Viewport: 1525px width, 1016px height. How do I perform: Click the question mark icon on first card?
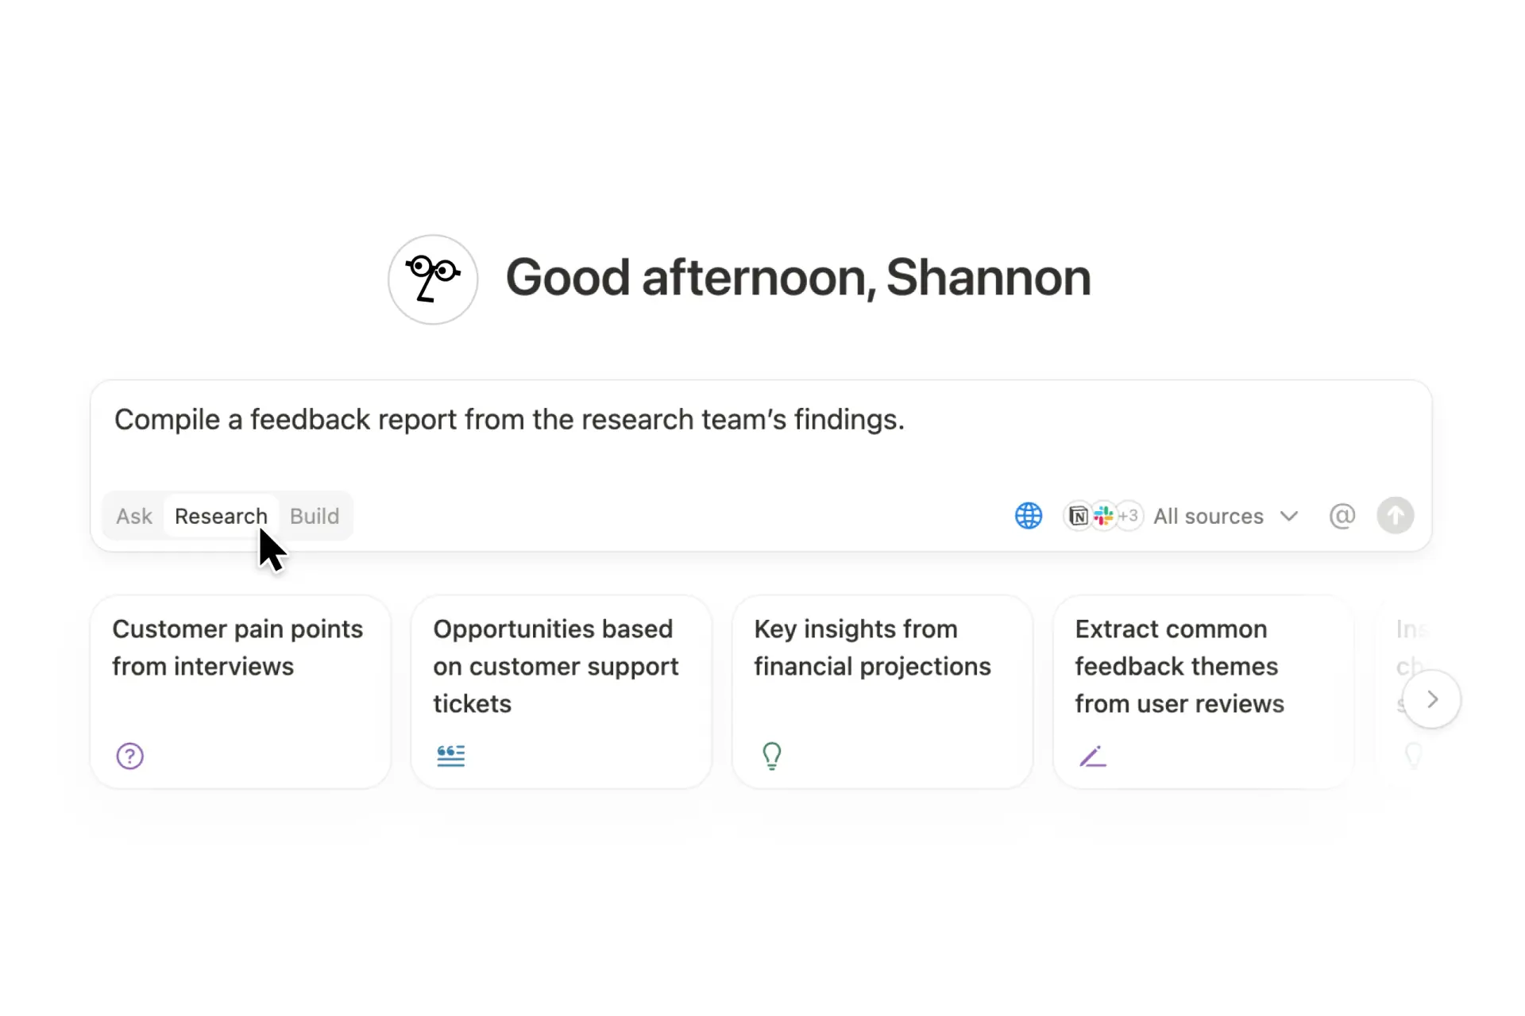(x=130, y=756)
